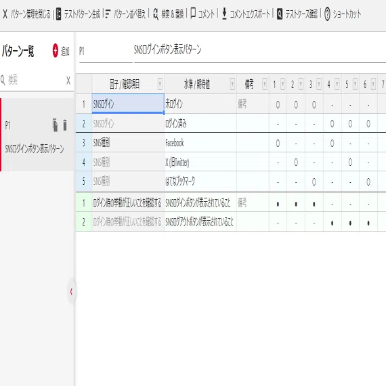Viewport: 386px width, 386px height.
Task: Click column 2 bullet in SNSログインボタンが表示 row
Action: [x=296, y=203]
